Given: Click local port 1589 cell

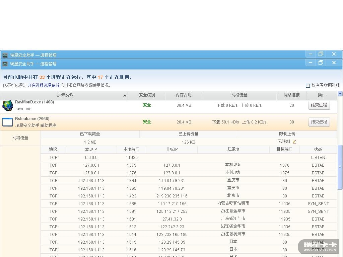Looking at the screenshot, I should pos(131,204).
